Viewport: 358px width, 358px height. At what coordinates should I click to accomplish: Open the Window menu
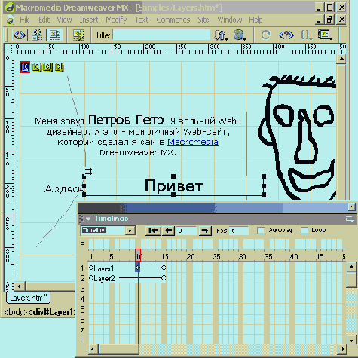(230, 20)
